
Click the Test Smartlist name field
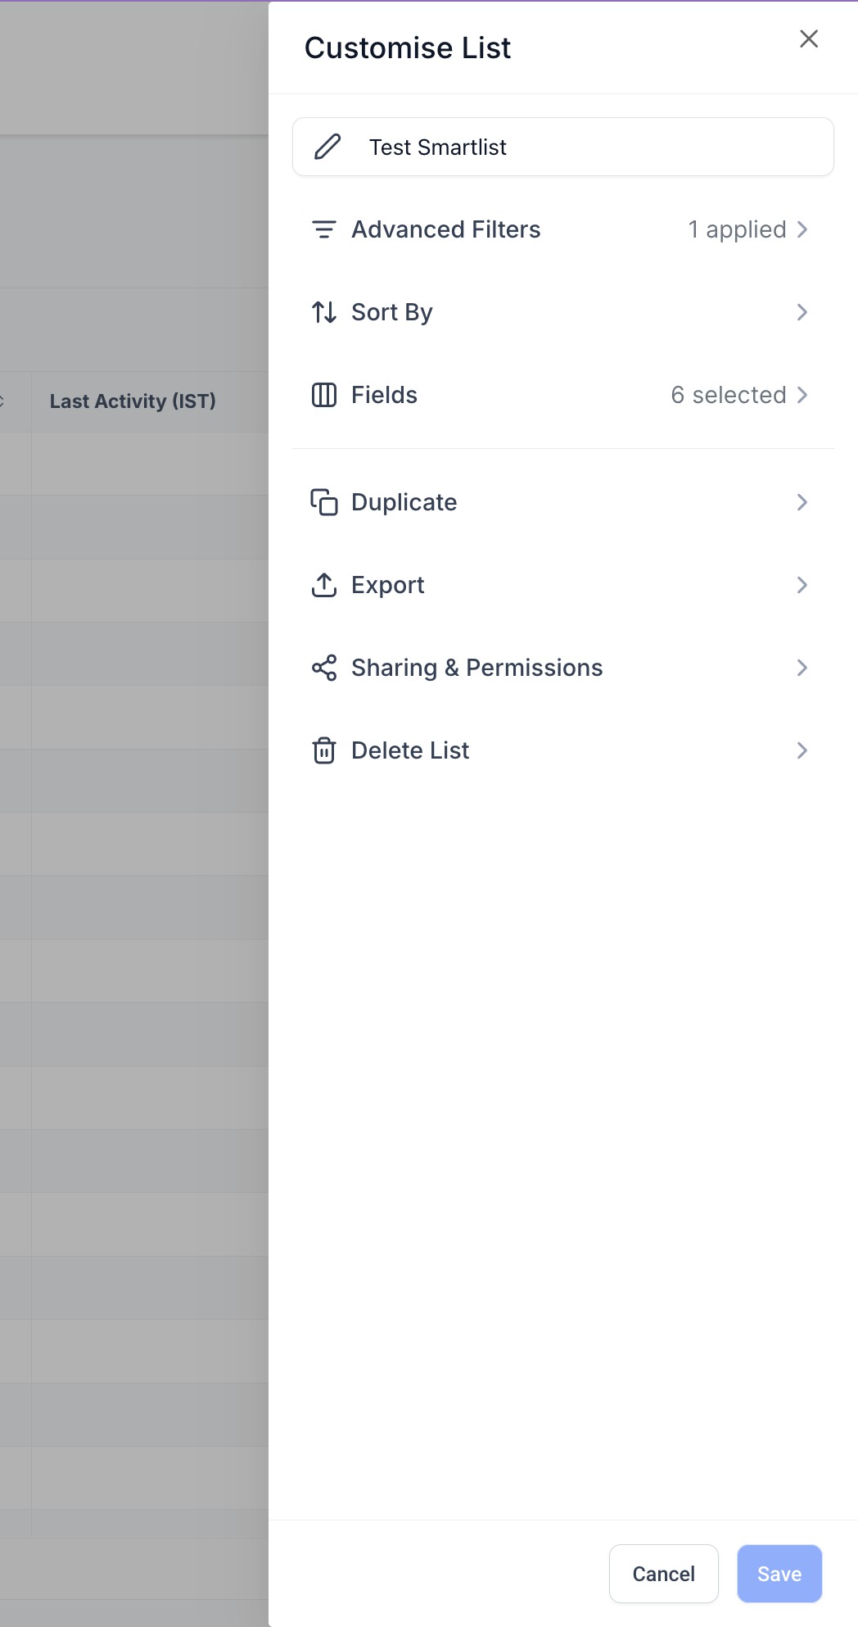(x=562, y=147)
